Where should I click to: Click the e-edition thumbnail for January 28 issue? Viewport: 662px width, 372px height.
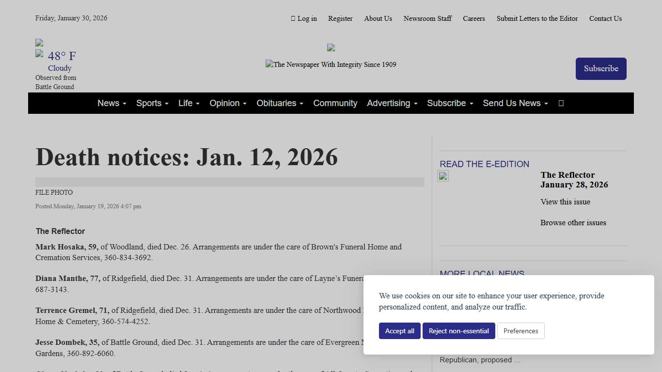tap(442, 176)
